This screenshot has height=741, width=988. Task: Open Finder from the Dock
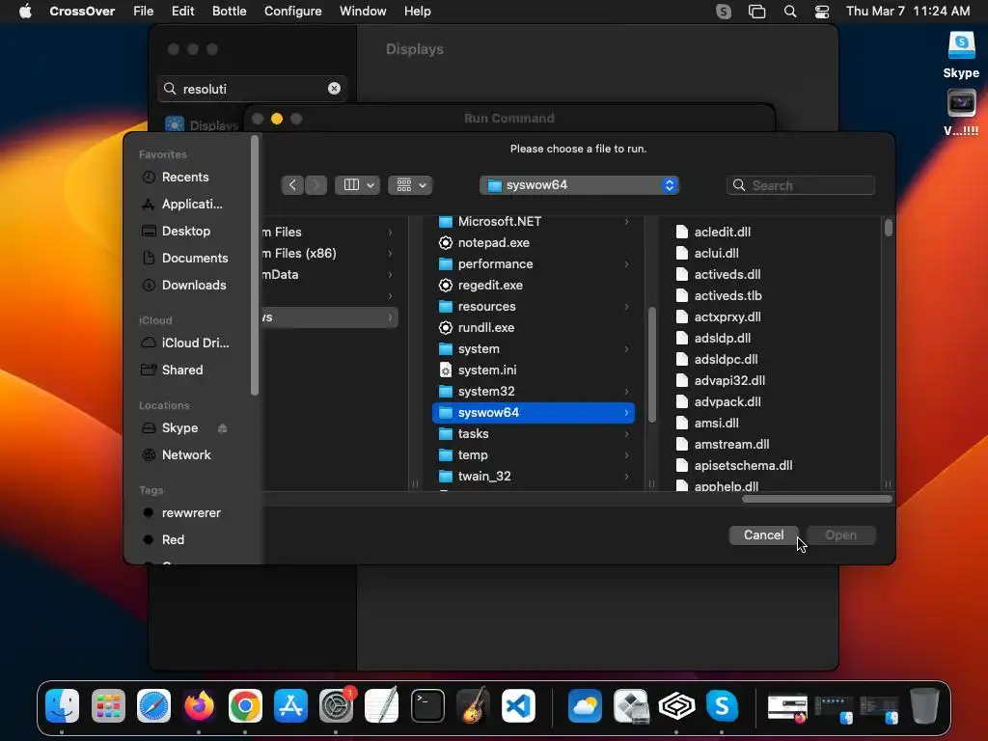63,705
